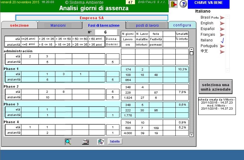
Task: Select Português language arrow
Action: point(222,46)
